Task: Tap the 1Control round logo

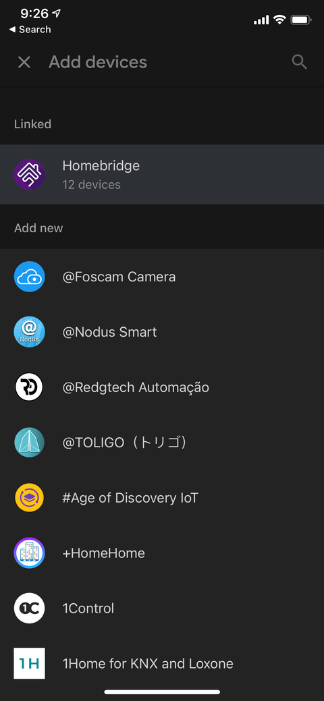Action: click(x=30, y=608)
